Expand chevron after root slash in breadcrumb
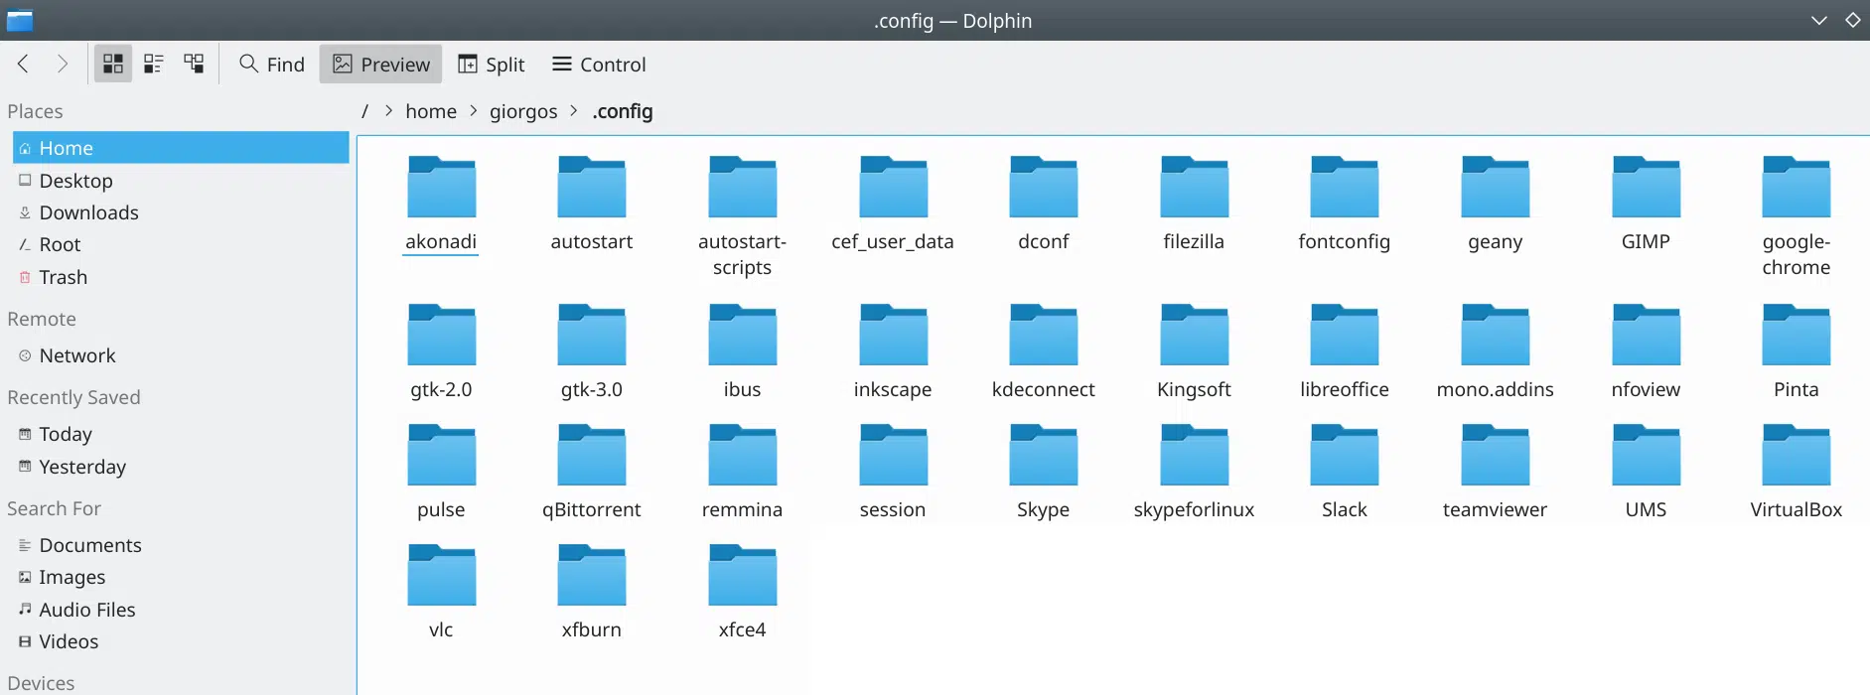The height and width of the screenshot is (695, 1870). tap(388, 111)
